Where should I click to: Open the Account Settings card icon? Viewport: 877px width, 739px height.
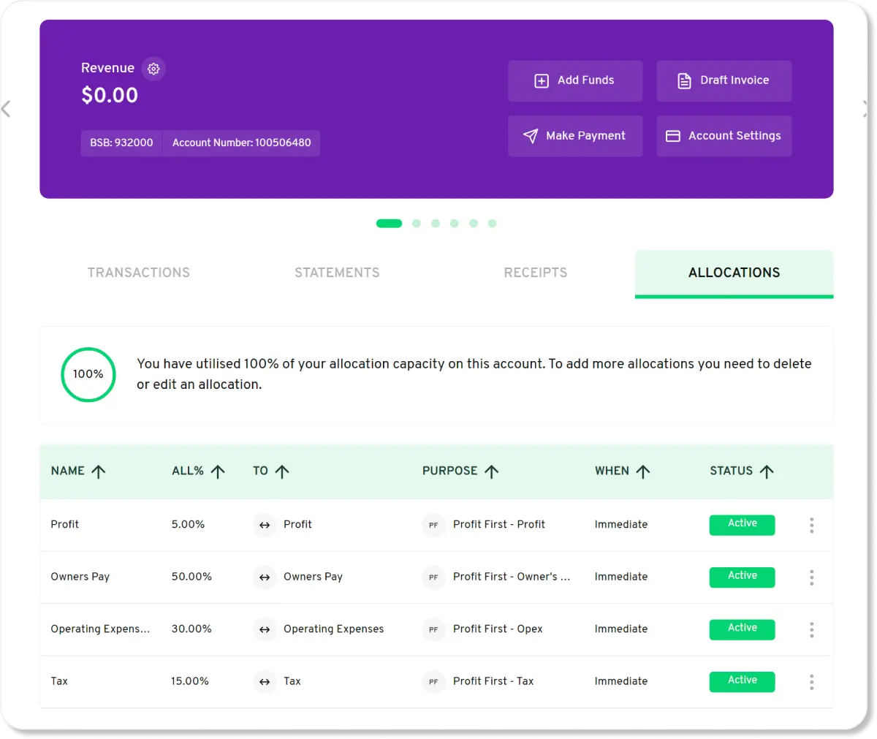(x=672, y=136)
